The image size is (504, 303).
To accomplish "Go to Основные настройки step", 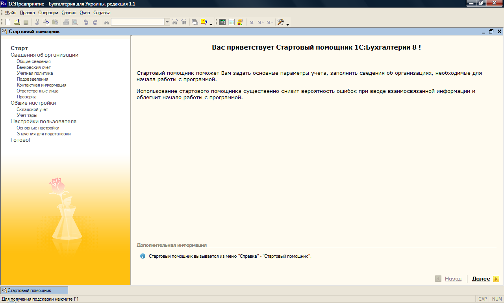I will (x=38, y=128).
